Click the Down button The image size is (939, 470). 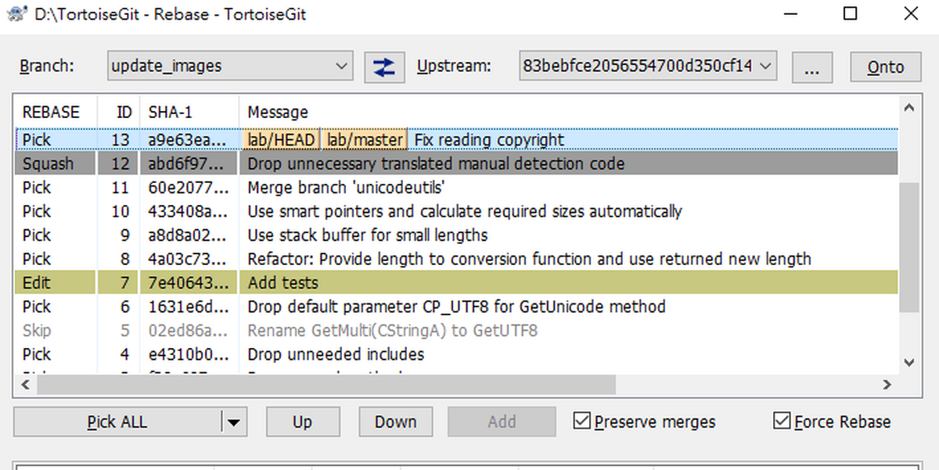pyautogui.click(x=395, y=422)
